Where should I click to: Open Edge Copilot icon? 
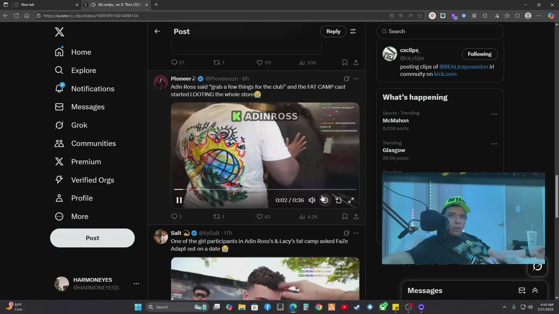[x=551, y=16]
